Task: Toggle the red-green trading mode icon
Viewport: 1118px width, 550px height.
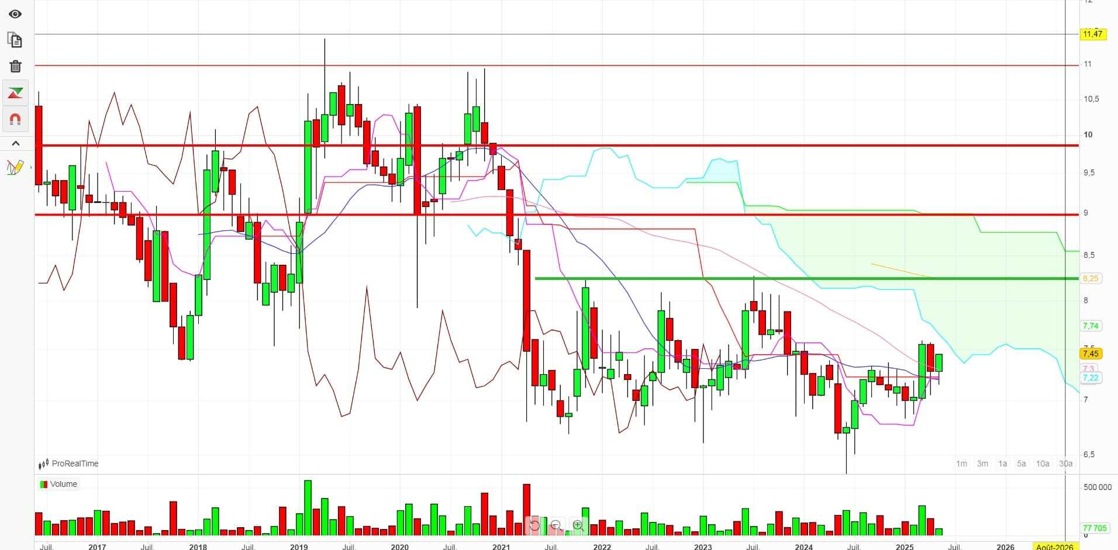Action: (15, 93)
